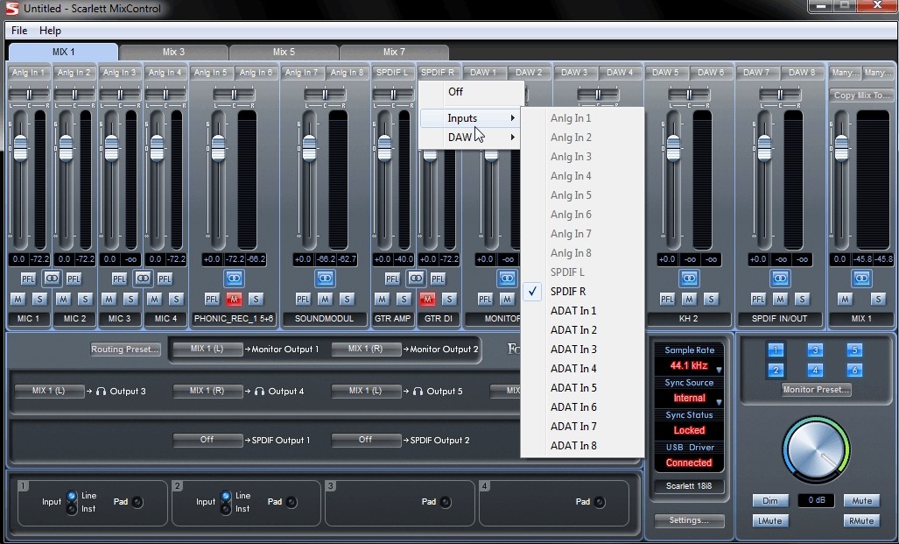Open the Settings... dialog

pos(689,520)
